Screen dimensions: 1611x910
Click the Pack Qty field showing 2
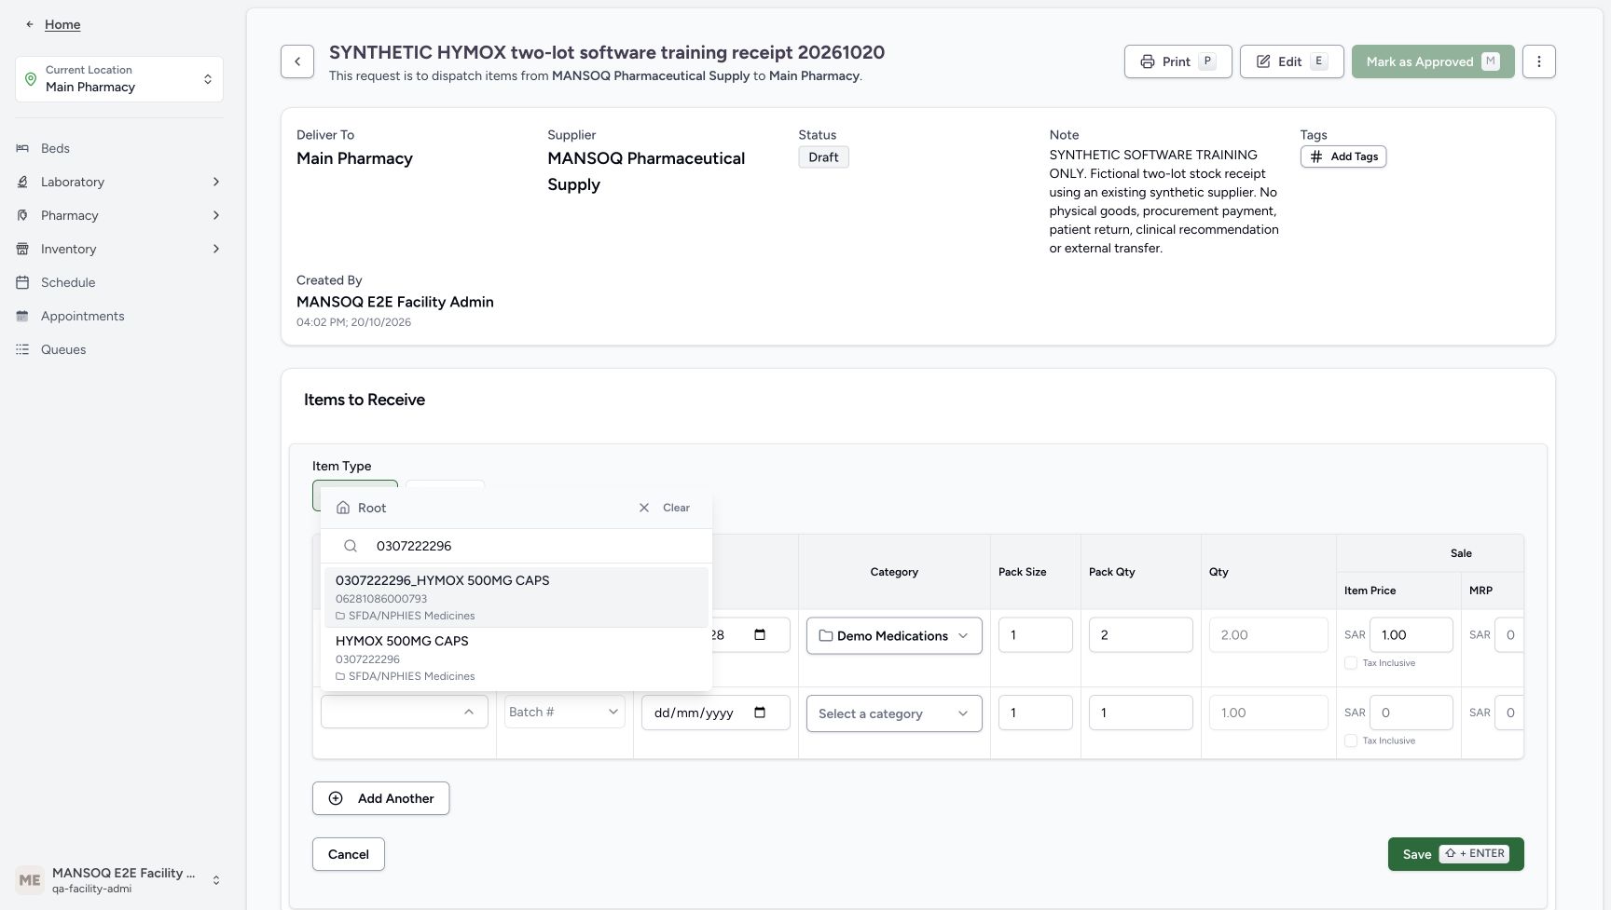[x=1140, y=635]
